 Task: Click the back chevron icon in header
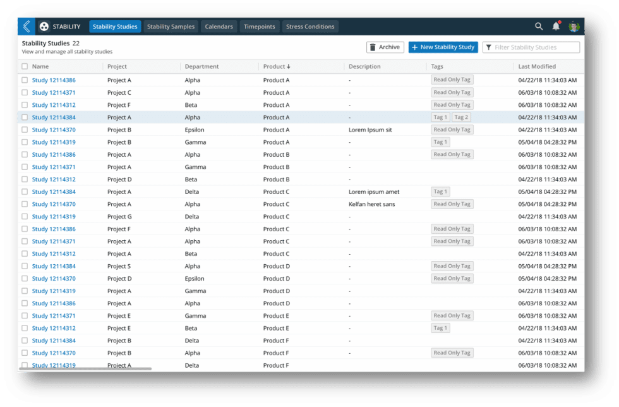point(27,27)
